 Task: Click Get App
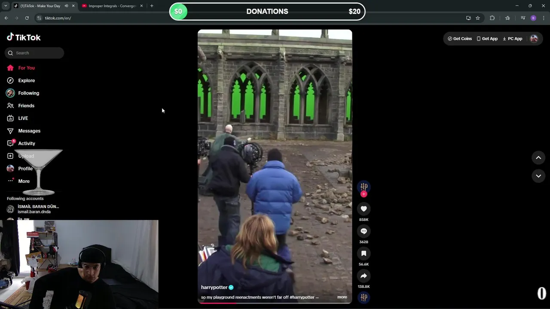[x=487, y=39]
